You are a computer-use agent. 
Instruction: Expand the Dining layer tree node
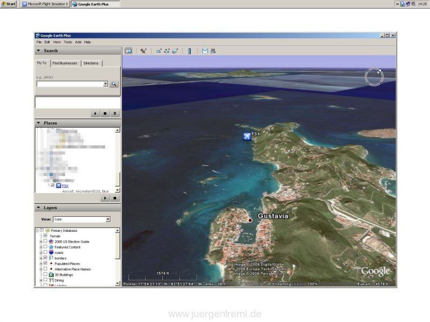[x=41, y=280]
